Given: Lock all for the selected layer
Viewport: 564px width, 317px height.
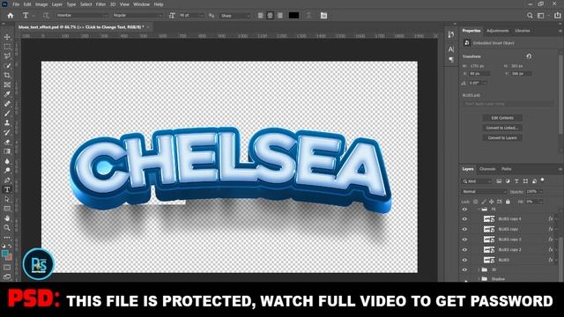Looking at the screenshot, I should point(508,202).
